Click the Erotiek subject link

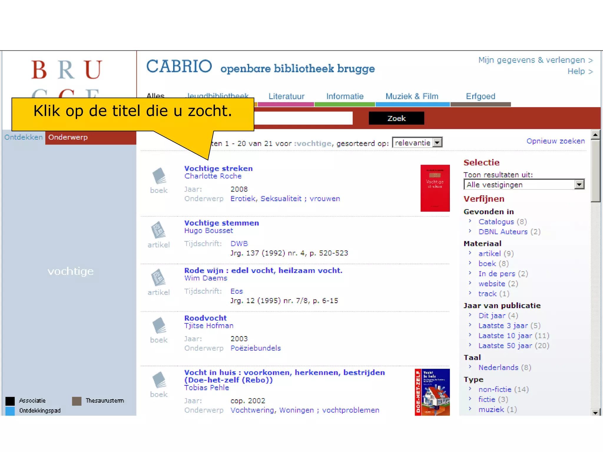(x=243, y=199)
